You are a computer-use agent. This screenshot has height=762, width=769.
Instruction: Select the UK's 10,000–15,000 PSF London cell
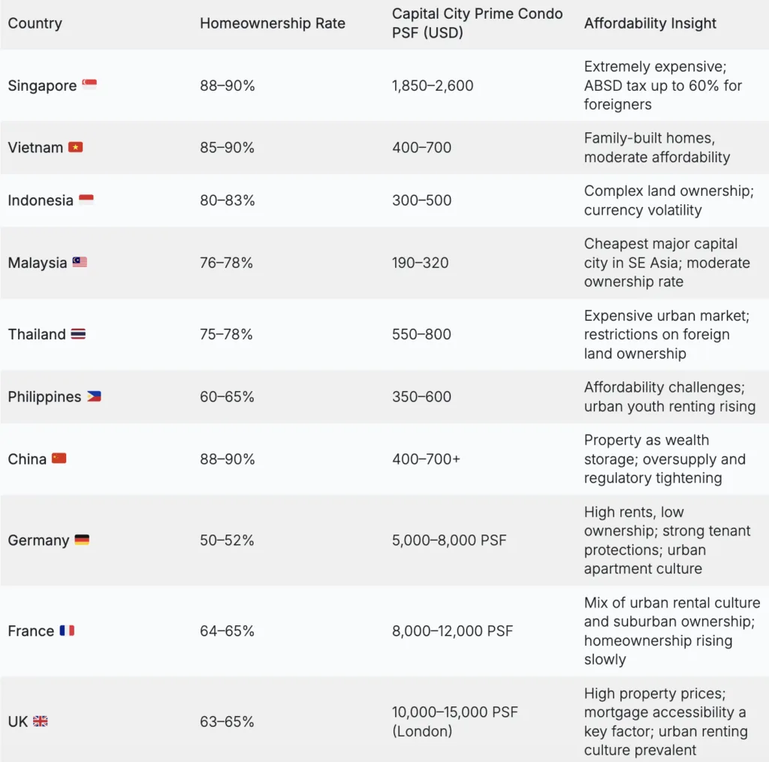[x=454, y=721]
